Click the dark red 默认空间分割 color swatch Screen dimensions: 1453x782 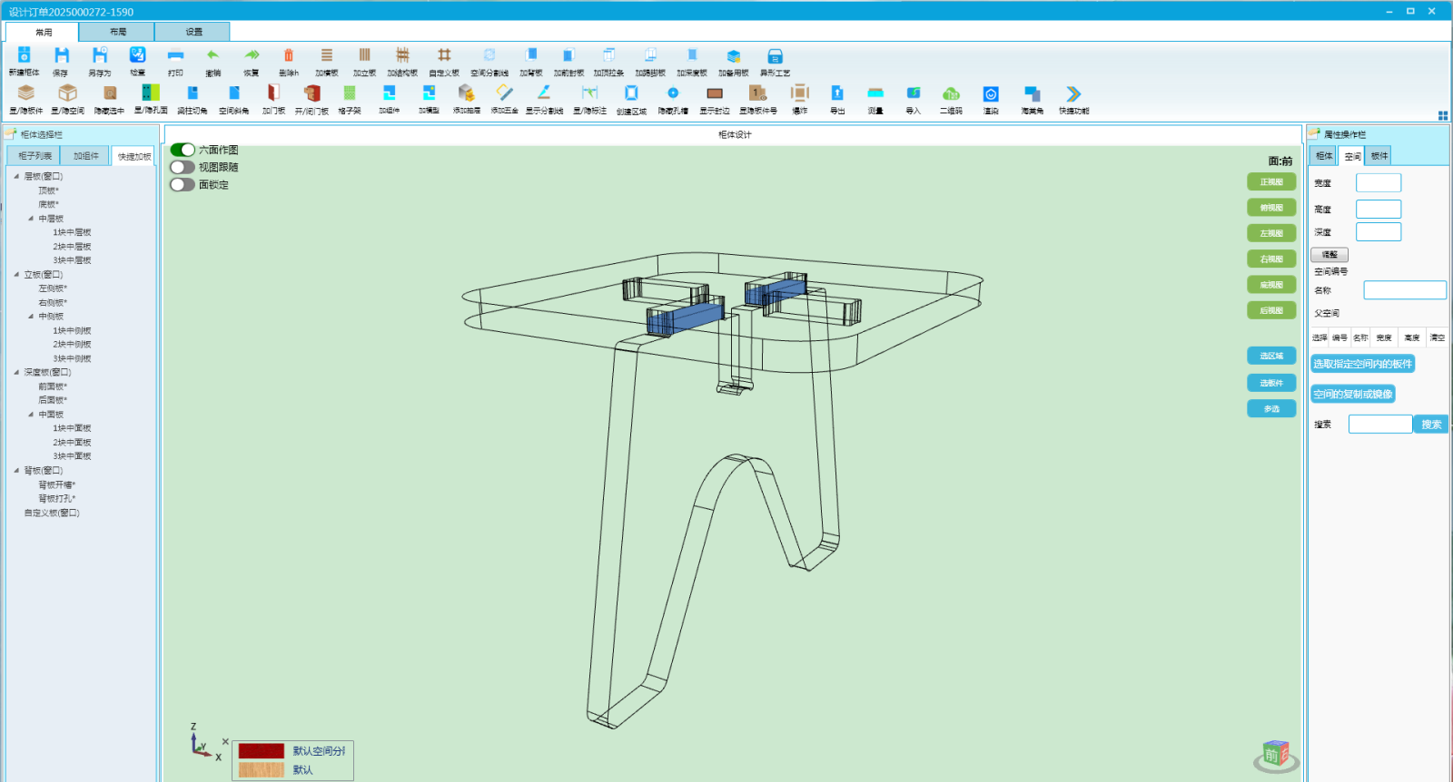(262, 751)
